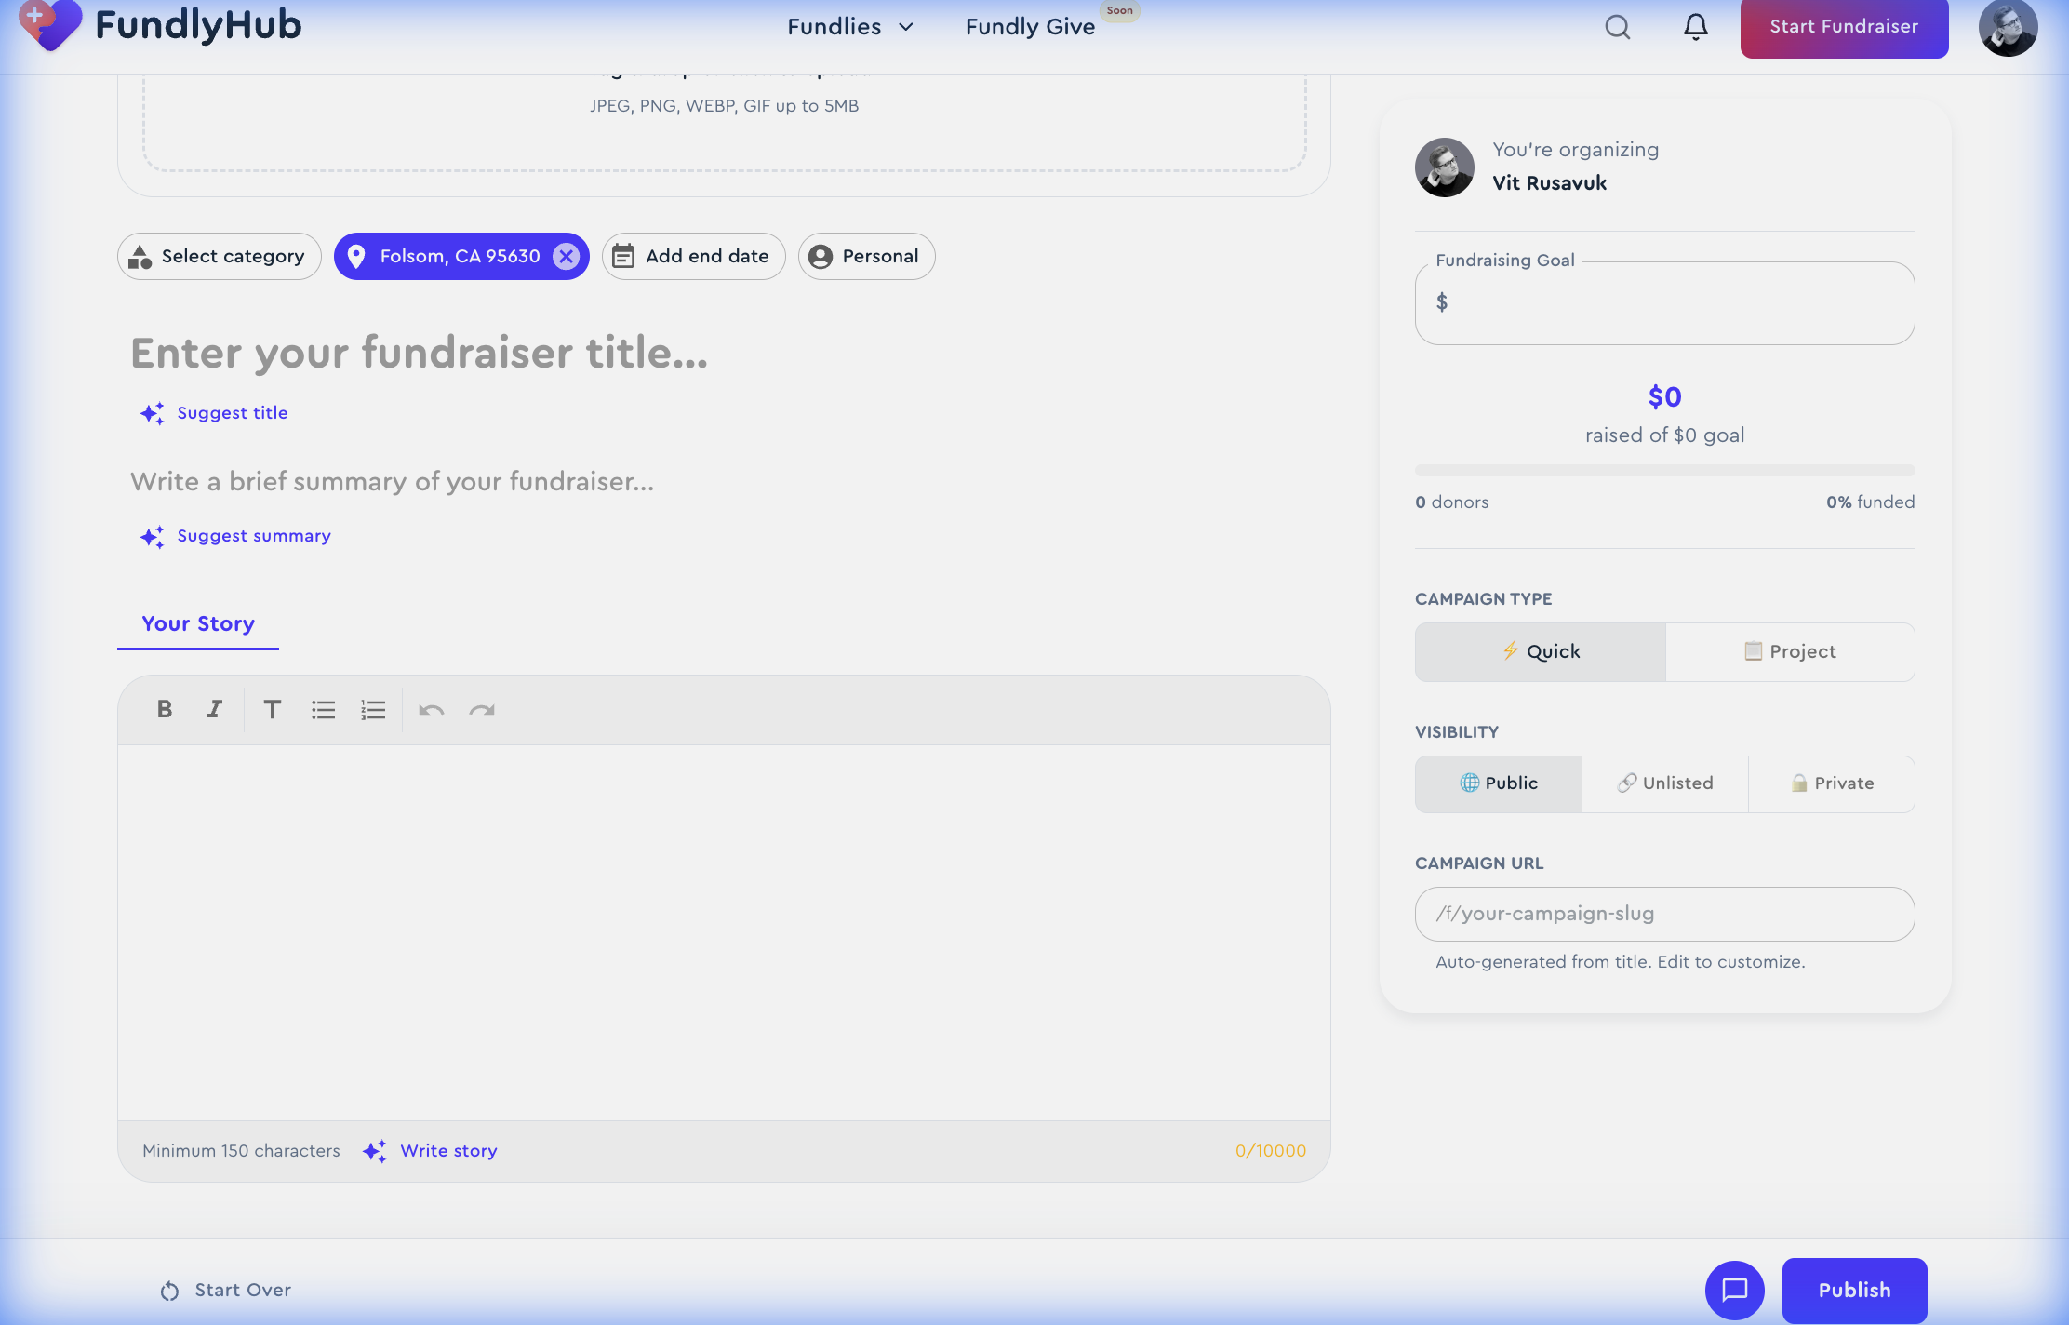The image size is (2069, 1325).
Task: Switch to the Your Story tab
Action: coord(197,623)
